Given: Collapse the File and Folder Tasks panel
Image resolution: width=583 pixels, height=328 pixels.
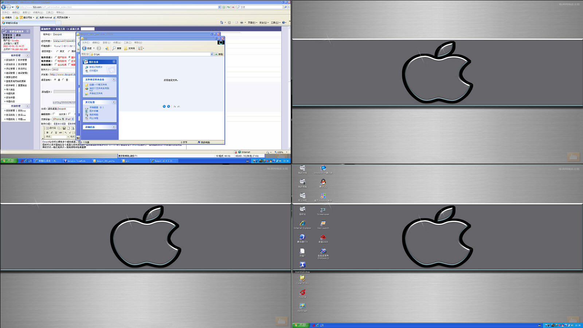Looking at the screenshot, I should (x=114, y=79).
